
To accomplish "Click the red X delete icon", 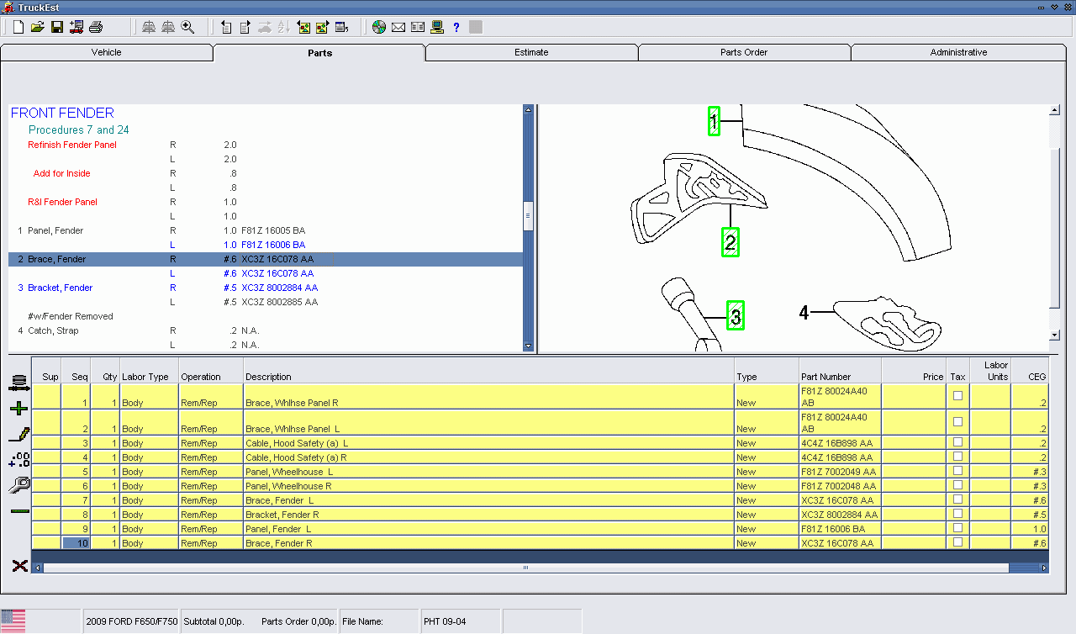I will 19,566.
